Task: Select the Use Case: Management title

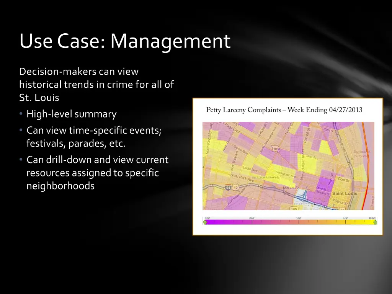Action: (125, 41)
